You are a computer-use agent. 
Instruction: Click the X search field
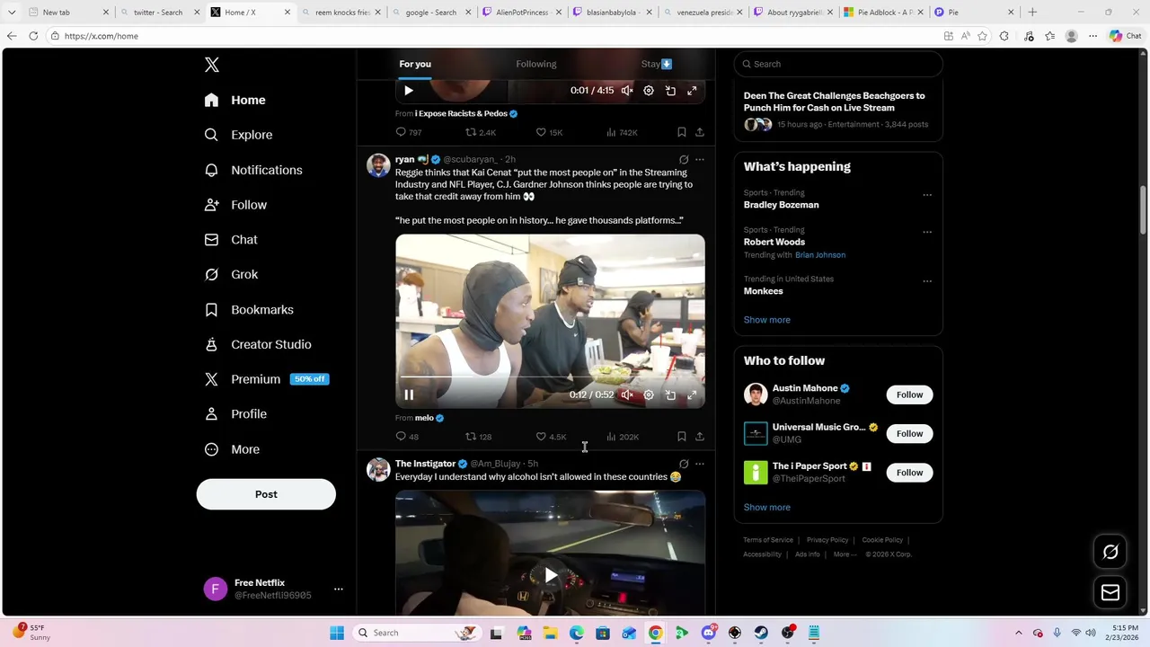838,64
